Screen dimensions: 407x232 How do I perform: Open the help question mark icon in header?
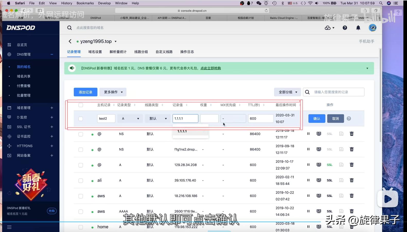tap(345, 28)
